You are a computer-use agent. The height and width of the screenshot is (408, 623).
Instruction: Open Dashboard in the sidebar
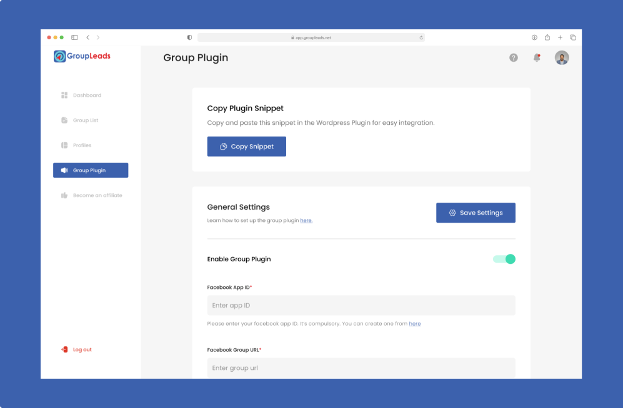click(x=87, y=95)
